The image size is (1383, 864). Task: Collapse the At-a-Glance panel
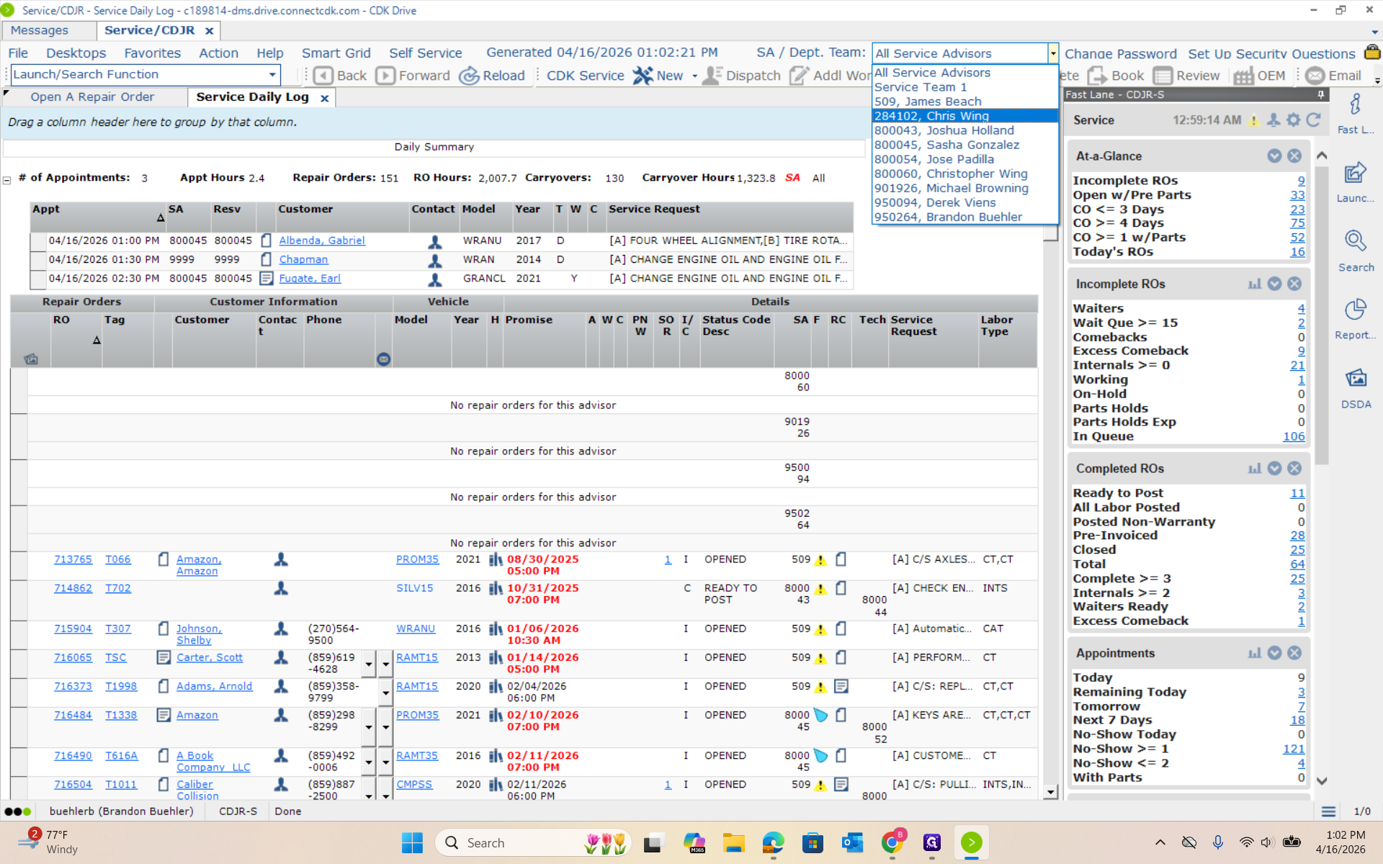(1274, 156)
